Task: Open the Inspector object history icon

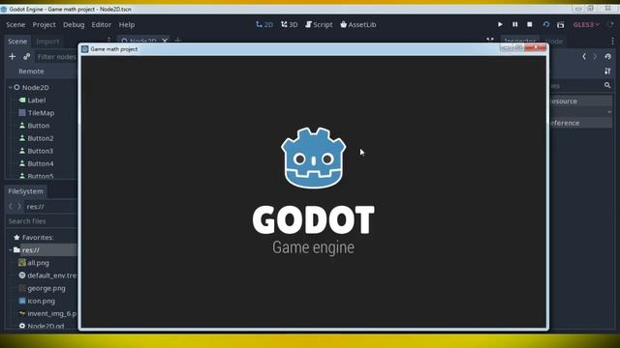Action: tap(607, 57)
